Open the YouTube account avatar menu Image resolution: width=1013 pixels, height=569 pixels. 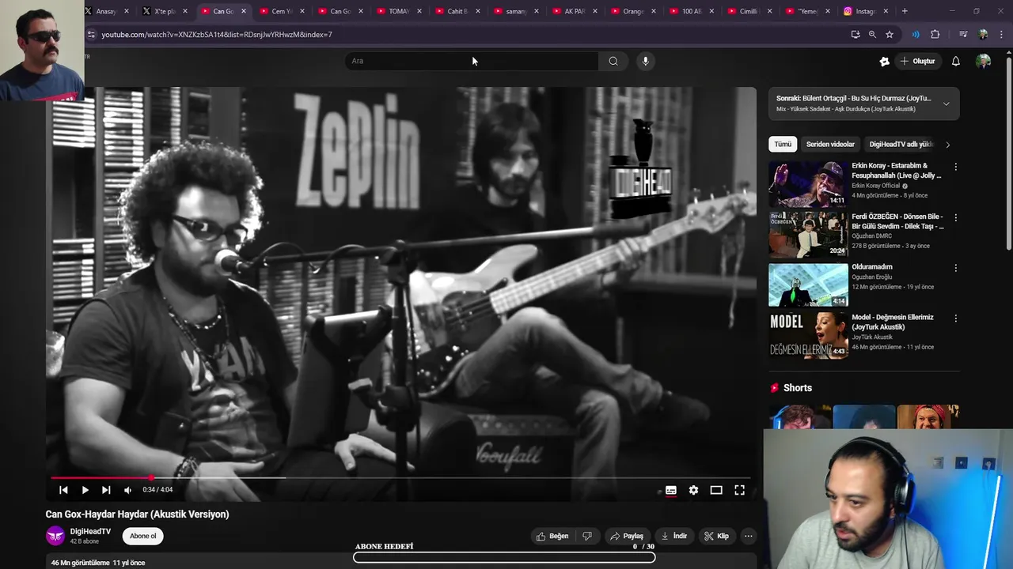(984, 61)
